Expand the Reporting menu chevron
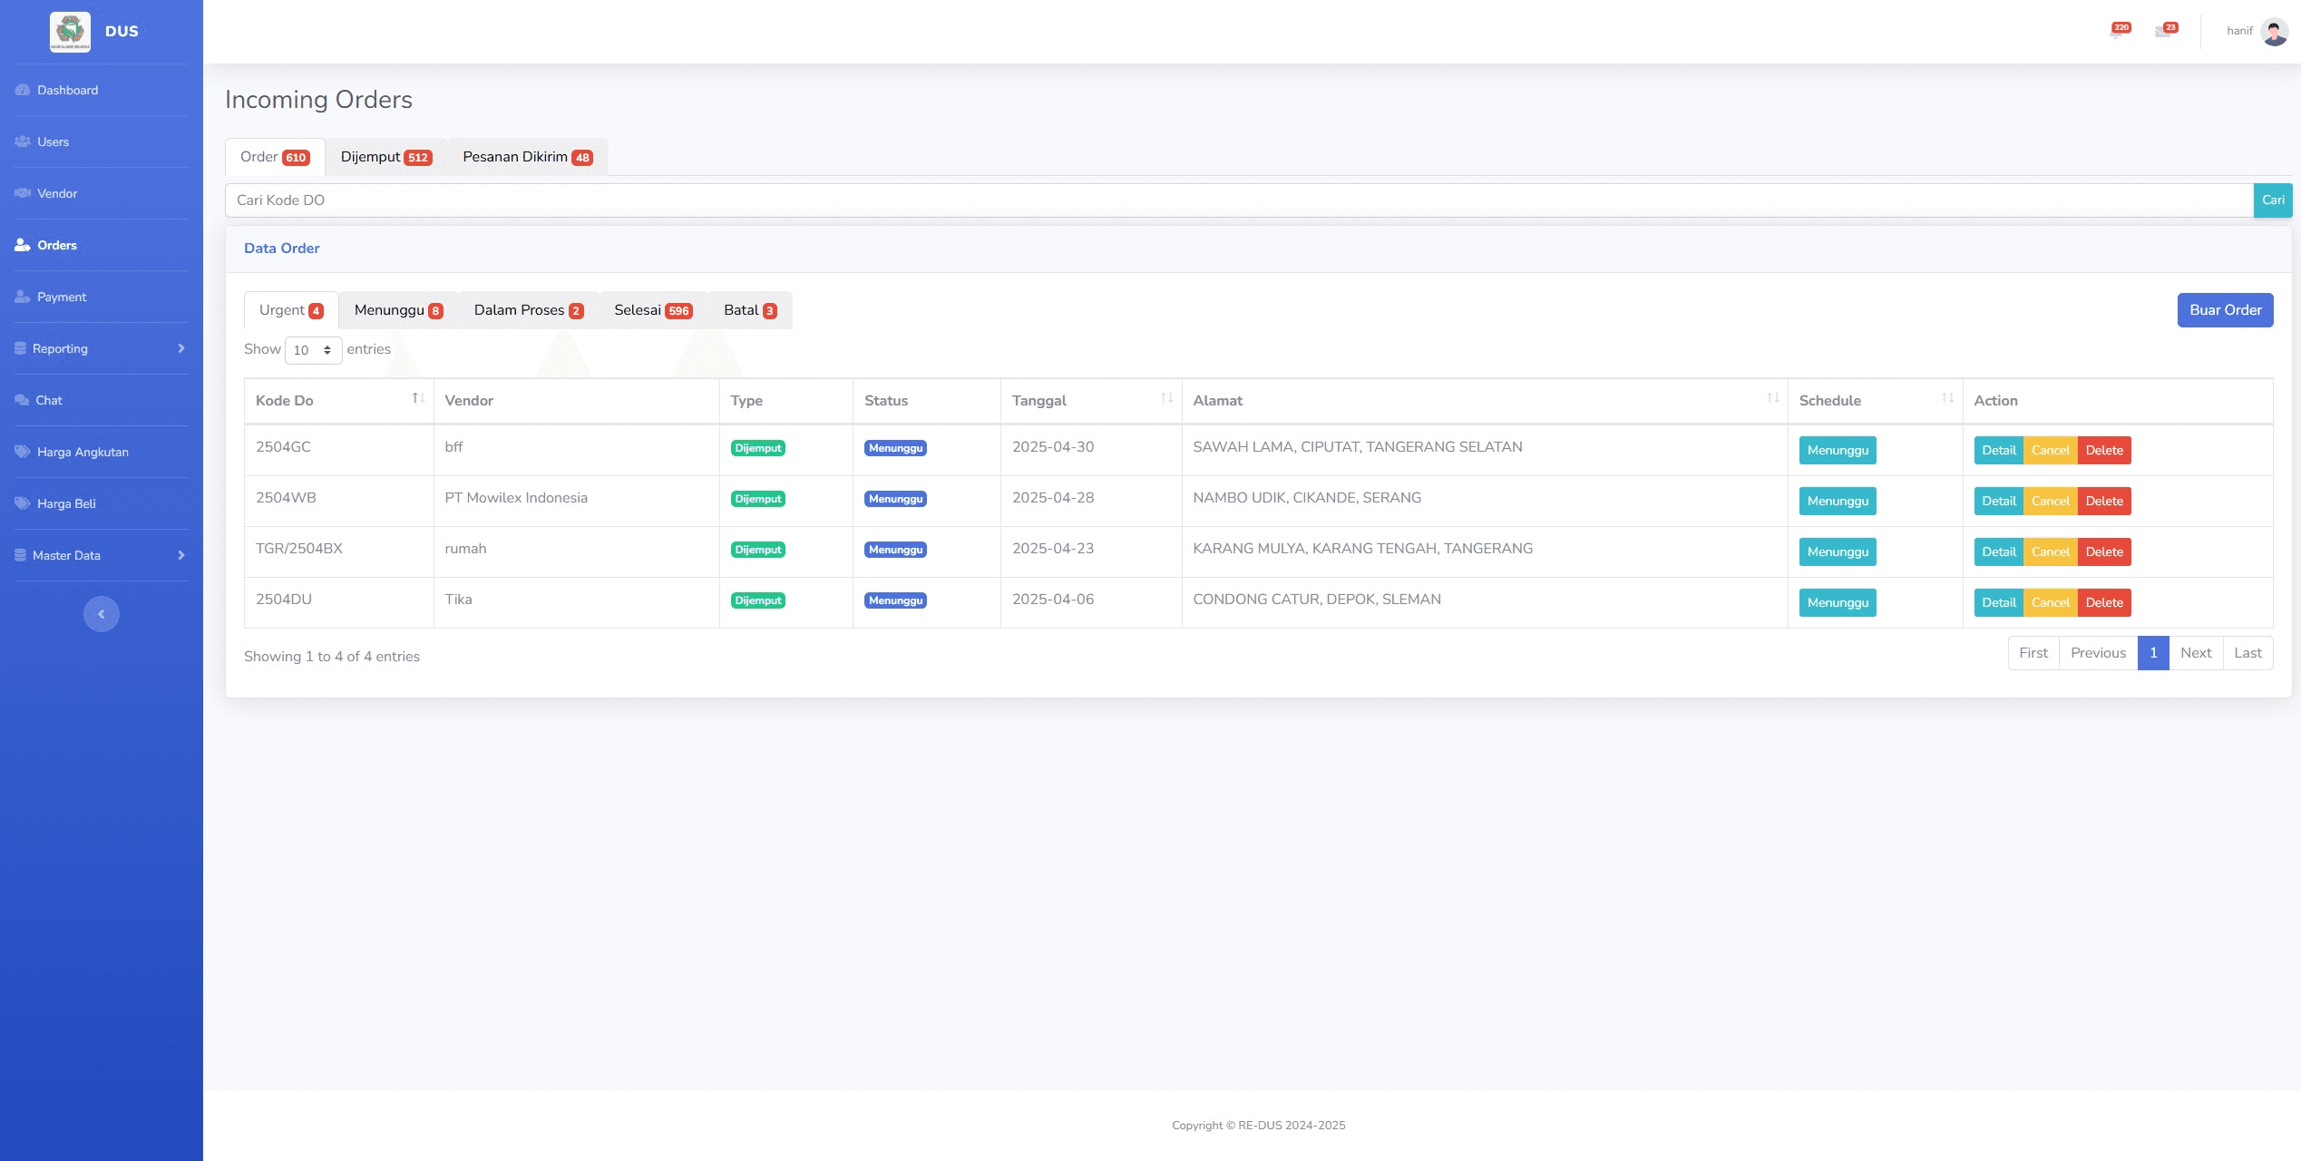This screenshot has width=2301, height=1161. pyautogui.click(x=181, y=348)
